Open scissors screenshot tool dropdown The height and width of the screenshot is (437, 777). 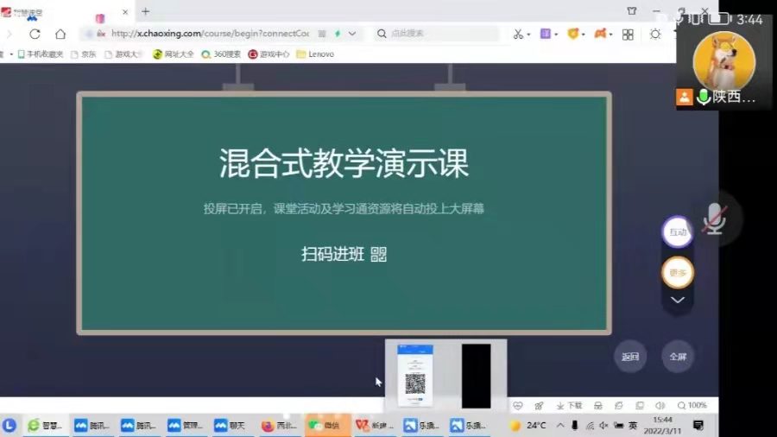[521, 34]
